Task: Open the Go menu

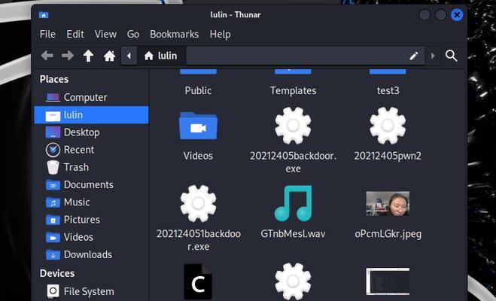Action: 133,34
